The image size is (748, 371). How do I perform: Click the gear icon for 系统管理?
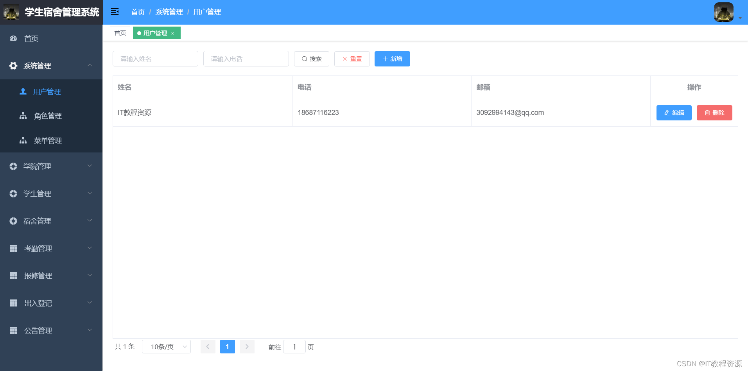13,66
